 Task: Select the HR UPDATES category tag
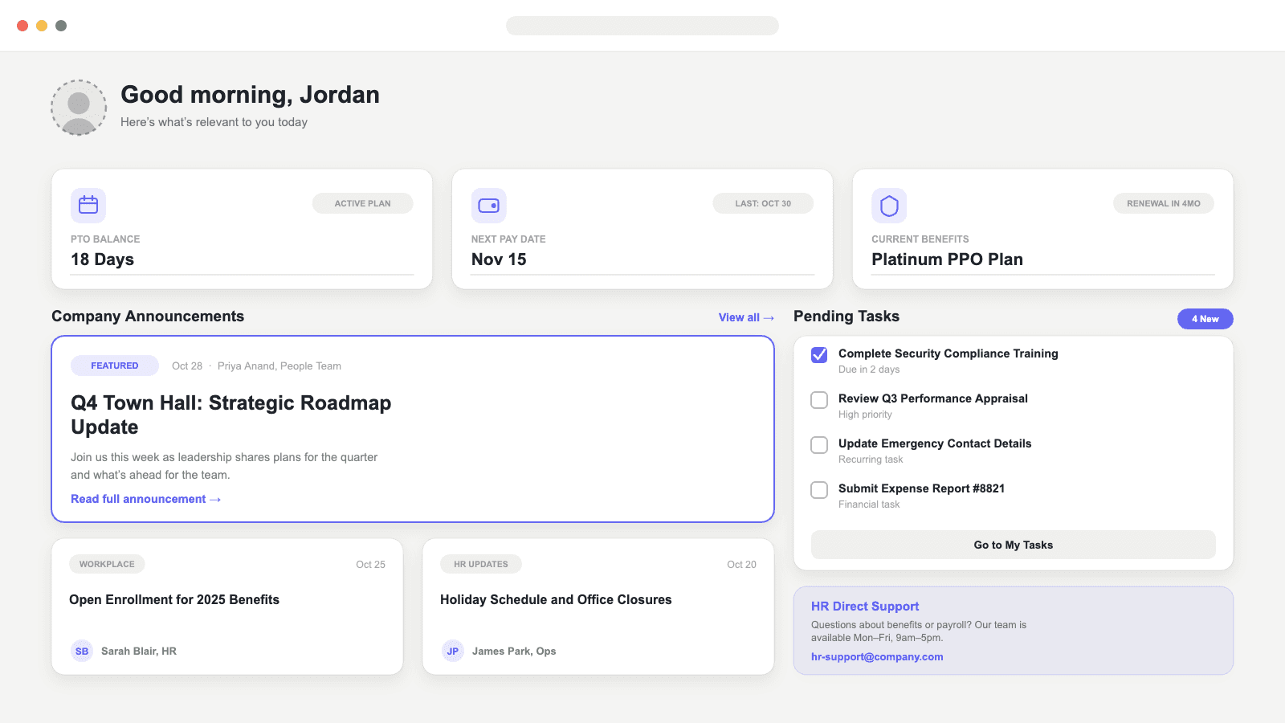click(480, 564)
